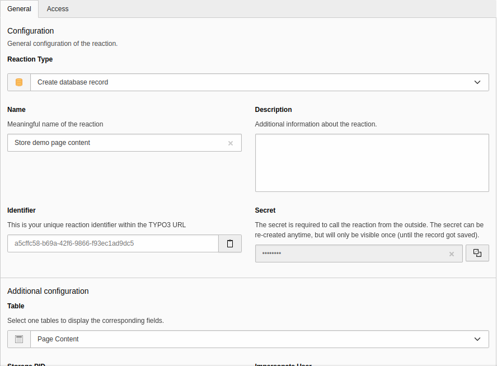Select the General tab
The width and height of the screenshot is (497, 366).
(19, 8)
